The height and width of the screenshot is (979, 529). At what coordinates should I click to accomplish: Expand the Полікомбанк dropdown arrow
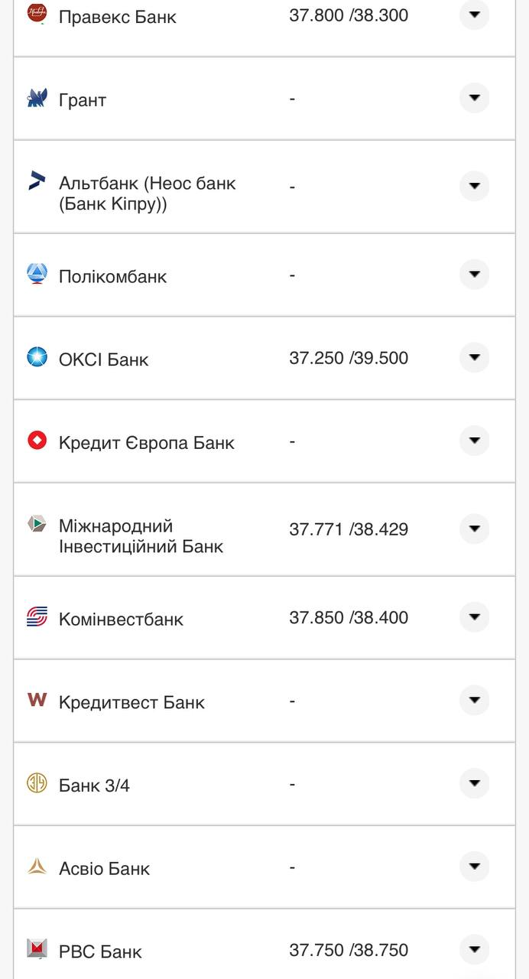click(473, 274)
